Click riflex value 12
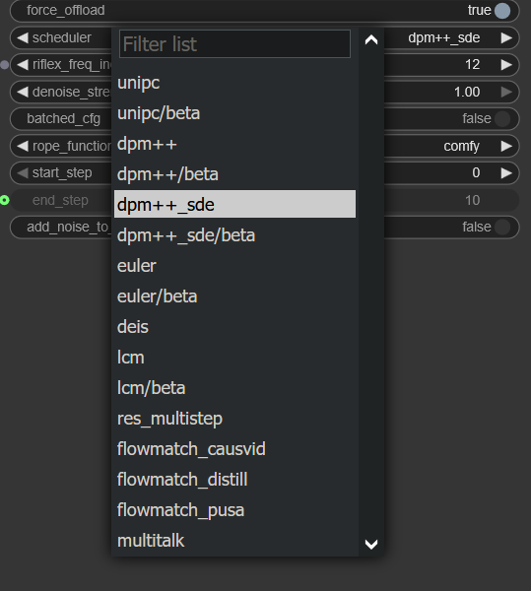Viewport: 531px width, 591px height. (x=472, y=64)
